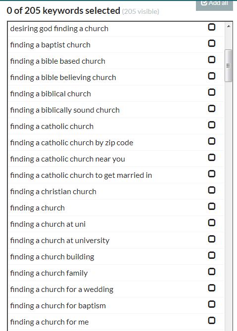
Task: Tick 'finding a bible based church' checkbox
Action: click(212, 59)
